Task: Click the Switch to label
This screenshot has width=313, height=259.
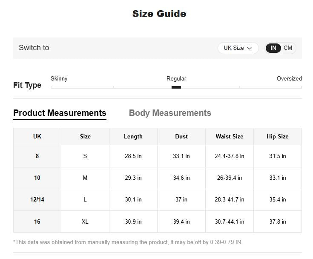Action: pos(34,48)
